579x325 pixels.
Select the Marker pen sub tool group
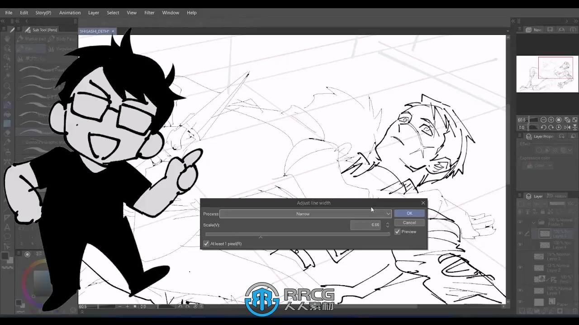click(x=32, y=39)
